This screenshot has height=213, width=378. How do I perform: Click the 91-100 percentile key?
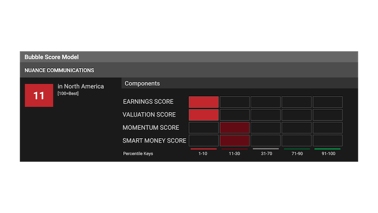(x=328, y=153)
